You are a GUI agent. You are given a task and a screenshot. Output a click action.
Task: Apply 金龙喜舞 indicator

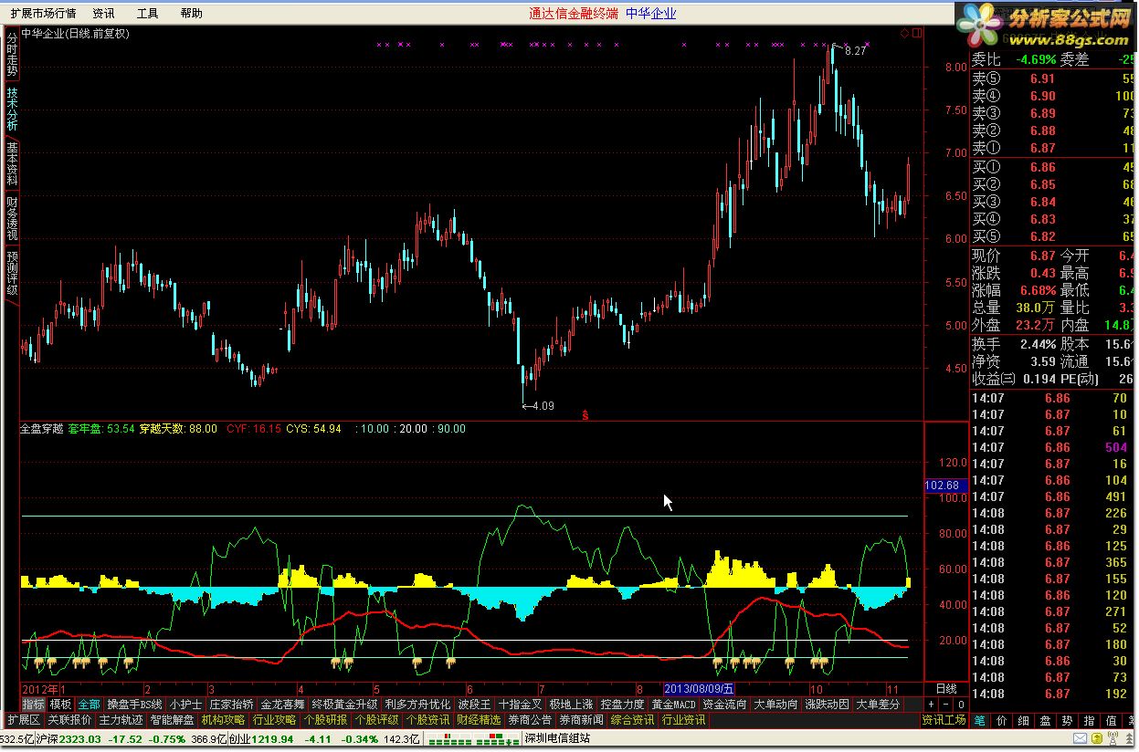click(x=283, y=705)
